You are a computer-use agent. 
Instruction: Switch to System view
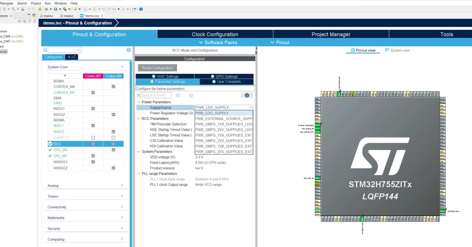[397, 50]
